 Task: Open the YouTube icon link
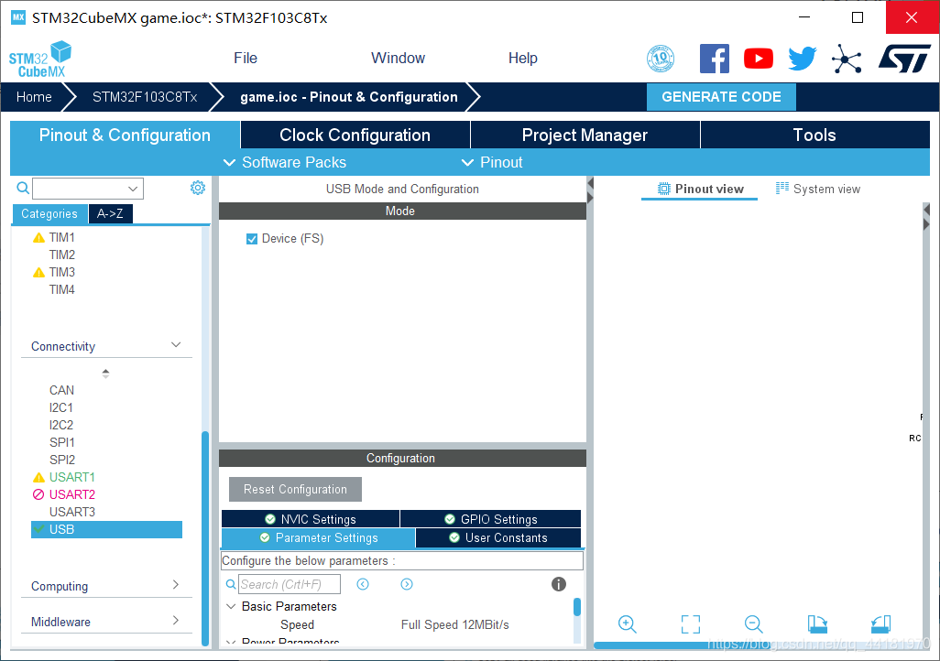tap(759, 59)
